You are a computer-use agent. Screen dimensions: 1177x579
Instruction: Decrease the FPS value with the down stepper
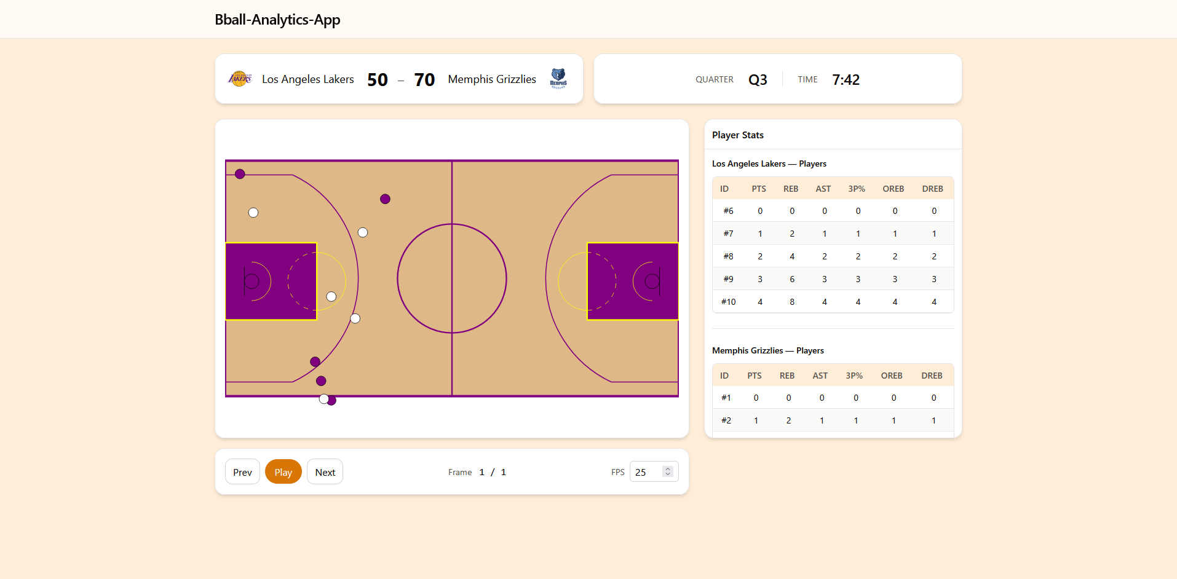point(667,475)
